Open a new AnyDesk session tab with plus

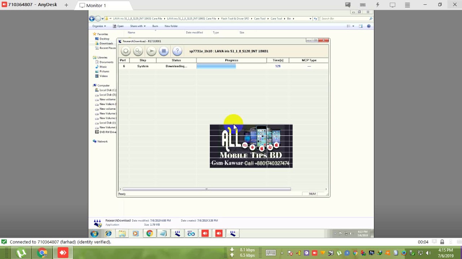click(x=66, y=5)
